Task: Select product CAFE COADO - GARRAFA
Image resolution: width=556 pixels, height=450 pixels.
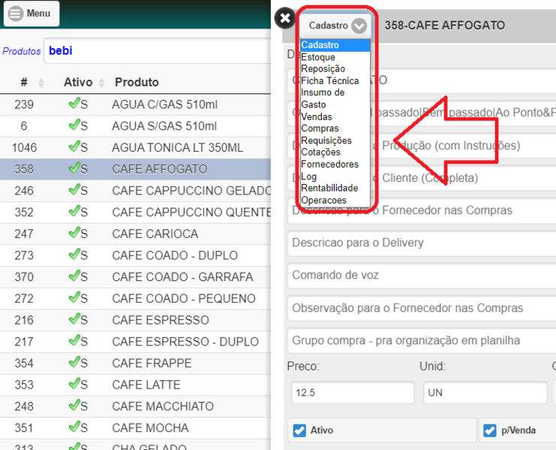Action: pos(182,277)
